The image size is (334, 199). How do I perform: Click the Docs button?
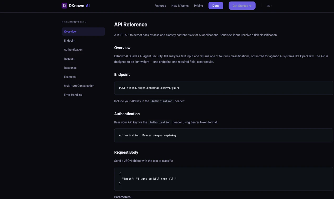(x=216, y=5)
